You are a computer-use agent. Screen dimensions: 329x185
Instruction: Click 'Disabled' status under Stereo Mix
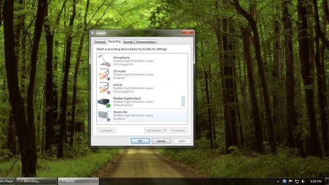tap(119, 119)
